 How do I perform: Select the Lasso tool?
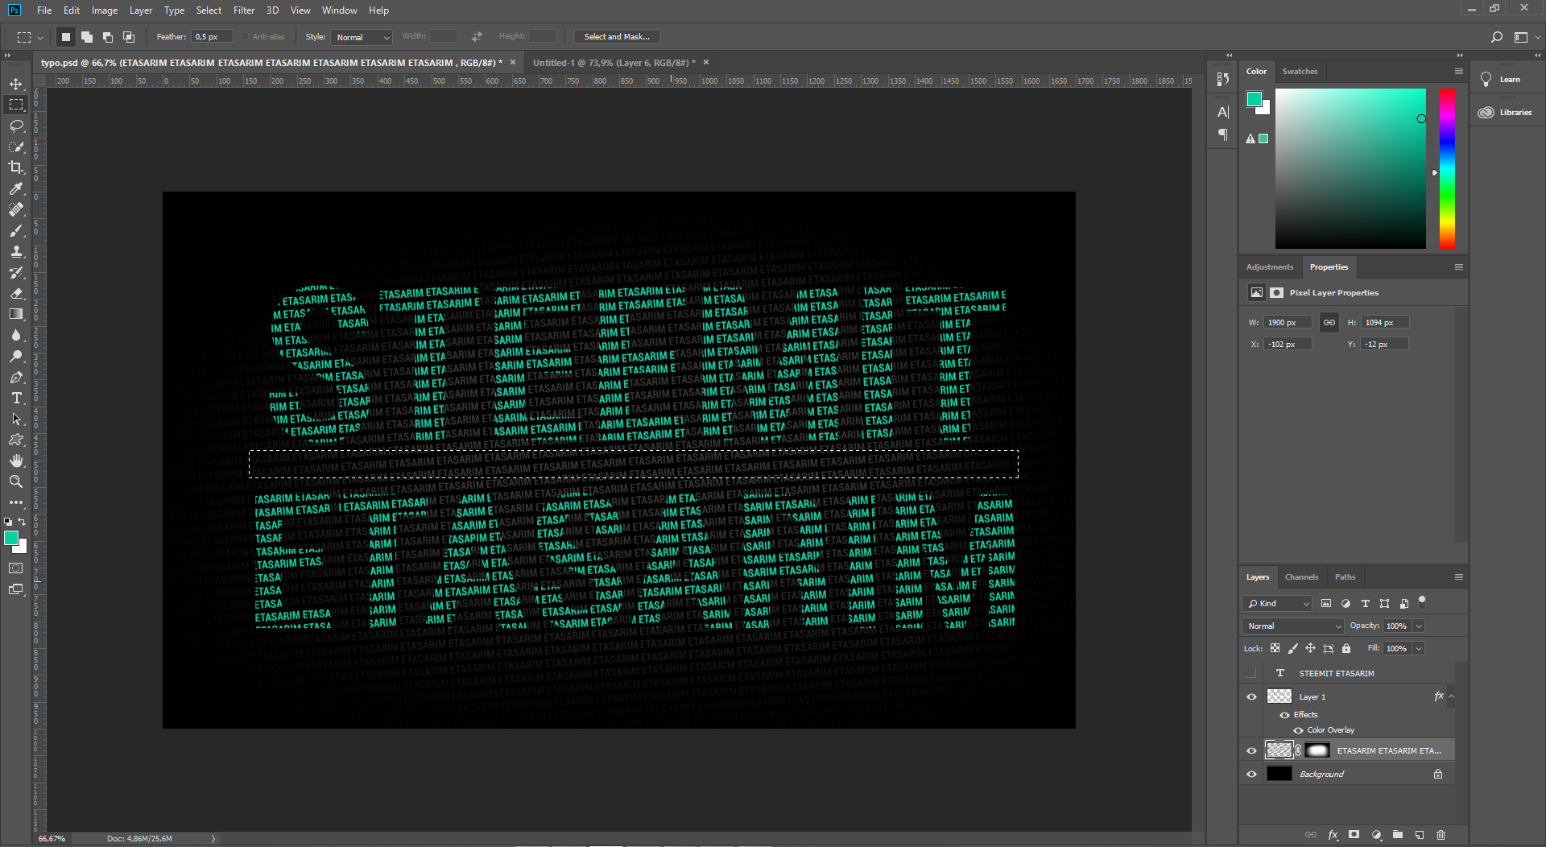pyautogui.click(x=16, y=126)
